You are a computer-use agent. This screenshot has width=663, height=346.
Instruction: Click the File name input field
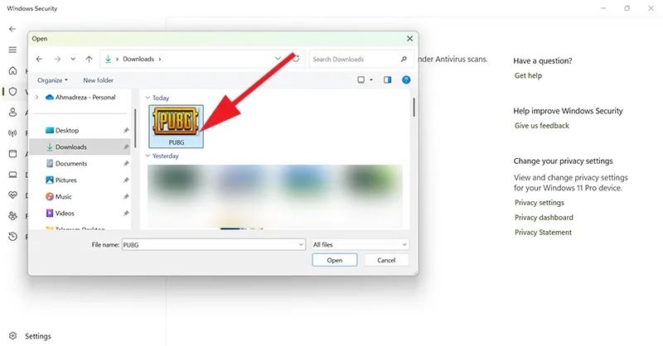(211, 245)
